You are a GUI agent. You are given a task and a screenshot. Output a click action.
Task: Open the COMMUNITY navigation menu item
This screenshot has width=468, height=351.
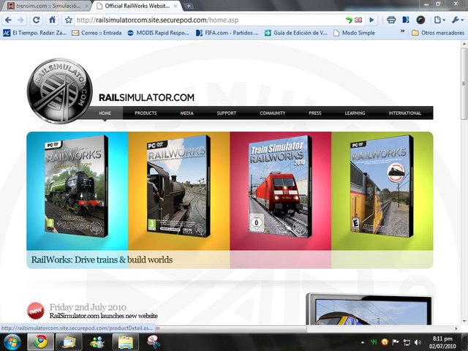click(x=272, y=113)
